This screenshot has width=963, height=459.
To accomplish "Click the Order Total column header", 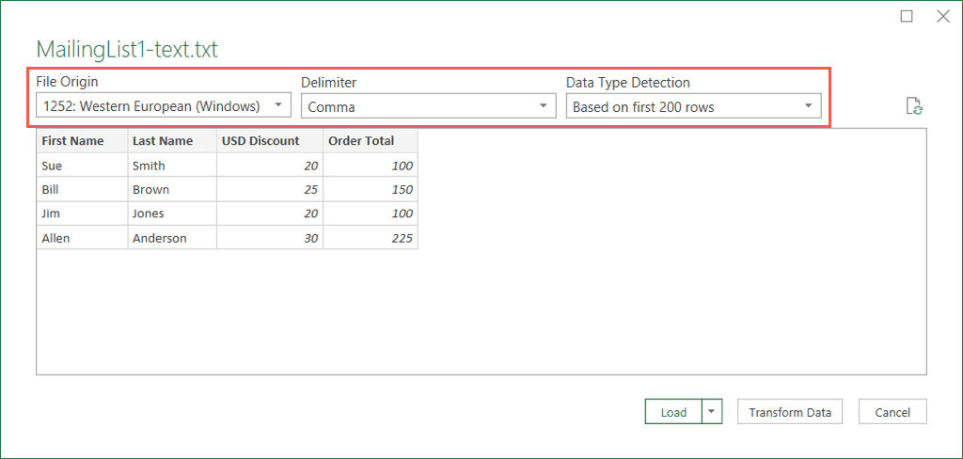I will pos(370,141).
